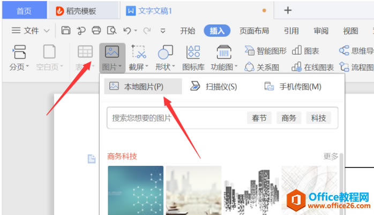Image resolution: width=374 pixels, height=215 pixels.
Task: Switch to the 开始 ribbon tab
Action: click(188, 31)
